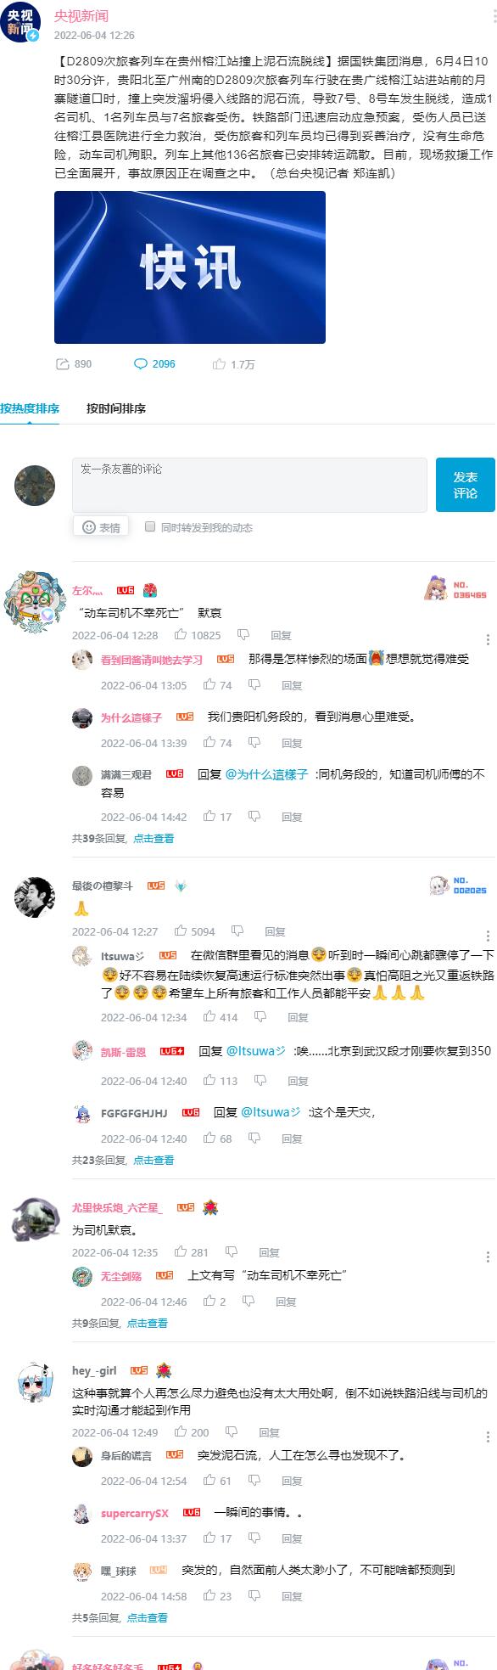The width and height of the screenshot is (497, 1670).
Task: Like the comment with 10825 thumbs-up
Action: point(181,634)
